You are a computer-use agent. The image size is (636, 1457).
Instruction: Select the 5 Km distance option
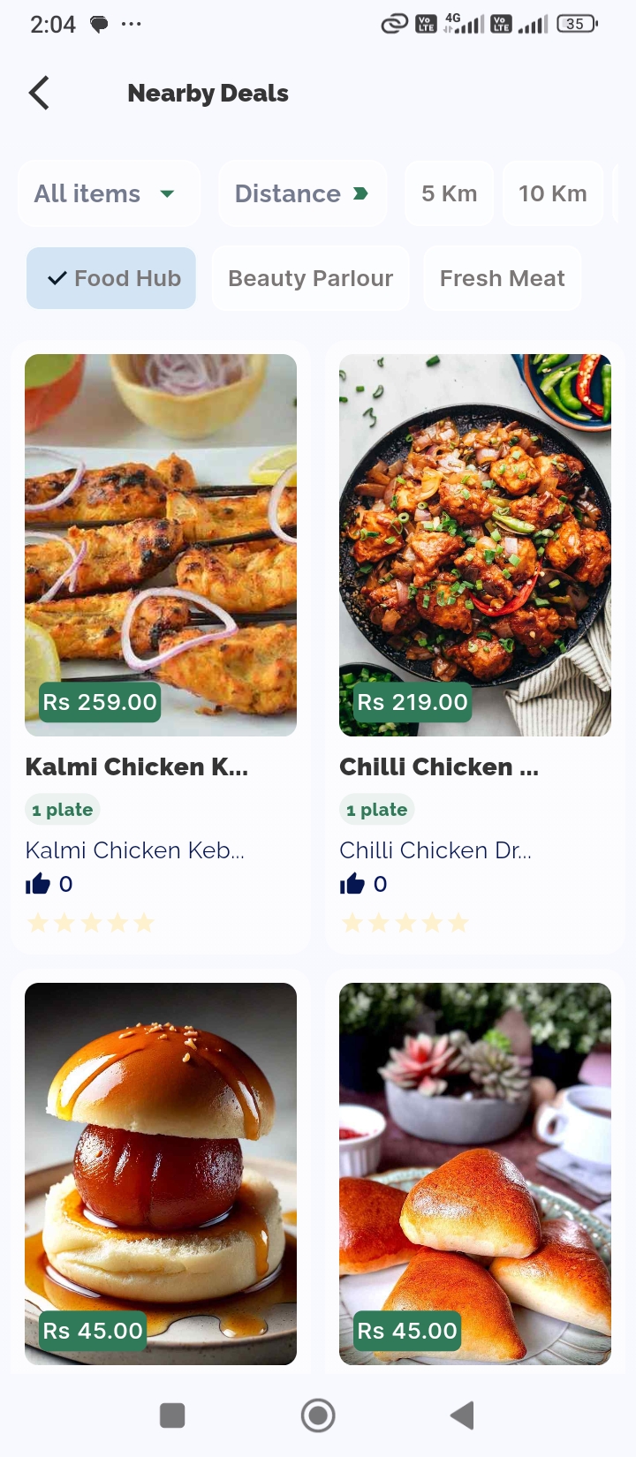[449, 193]
